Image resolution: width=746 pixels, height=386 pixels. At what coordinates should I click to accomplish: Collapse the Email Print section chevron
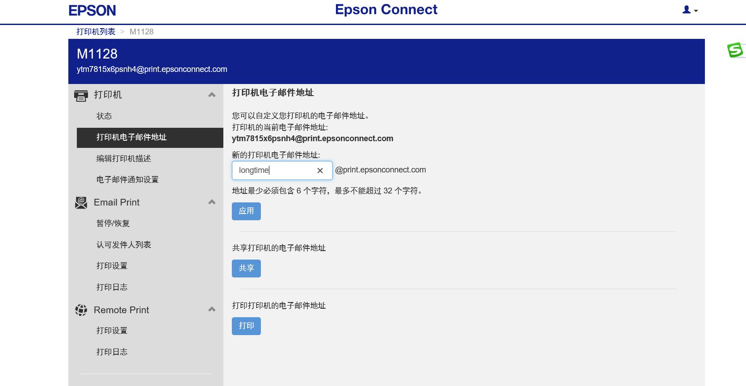pyautogui.click(x=212, y=202)
